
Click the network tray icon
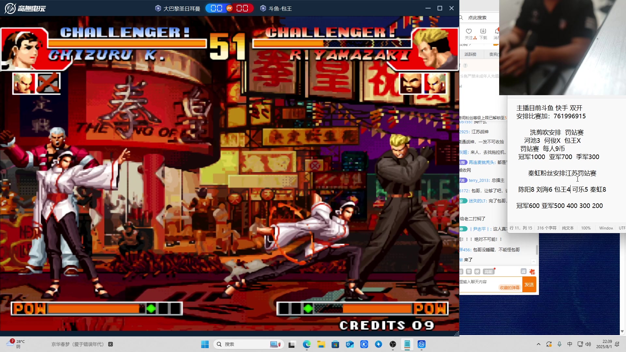pyautogui.click(x=580, y=344)
